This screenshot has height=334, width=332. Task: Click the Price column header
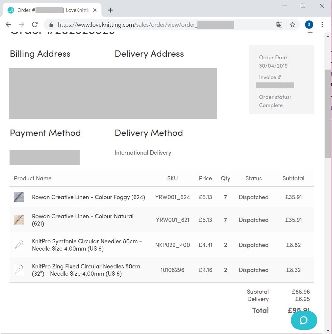[x=205, y=178]
